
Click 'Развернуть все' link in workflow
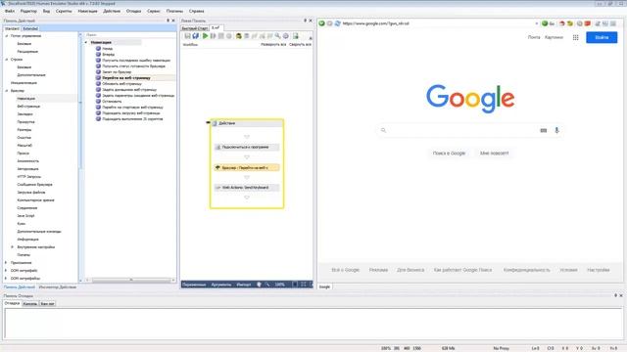click(x=273, y=45)
